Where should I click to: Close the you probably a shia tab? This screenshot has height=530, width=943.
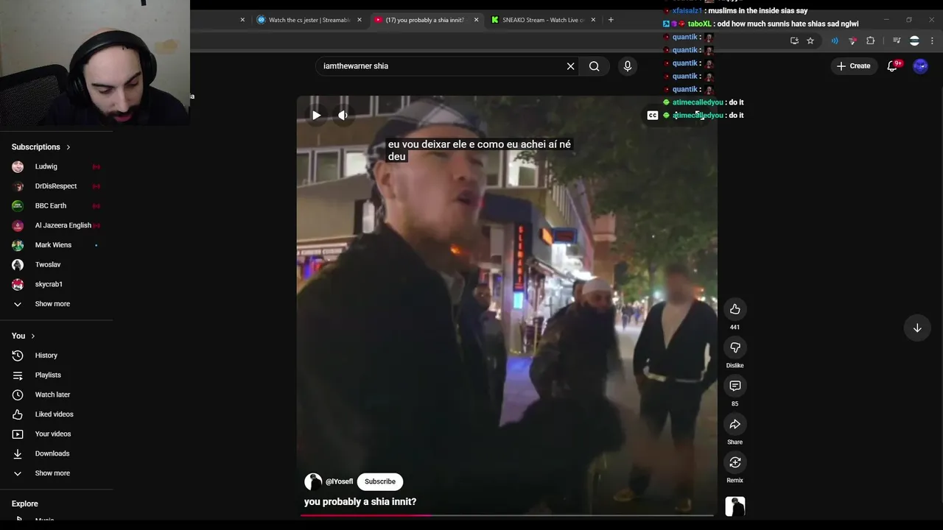tap(476, 20)
